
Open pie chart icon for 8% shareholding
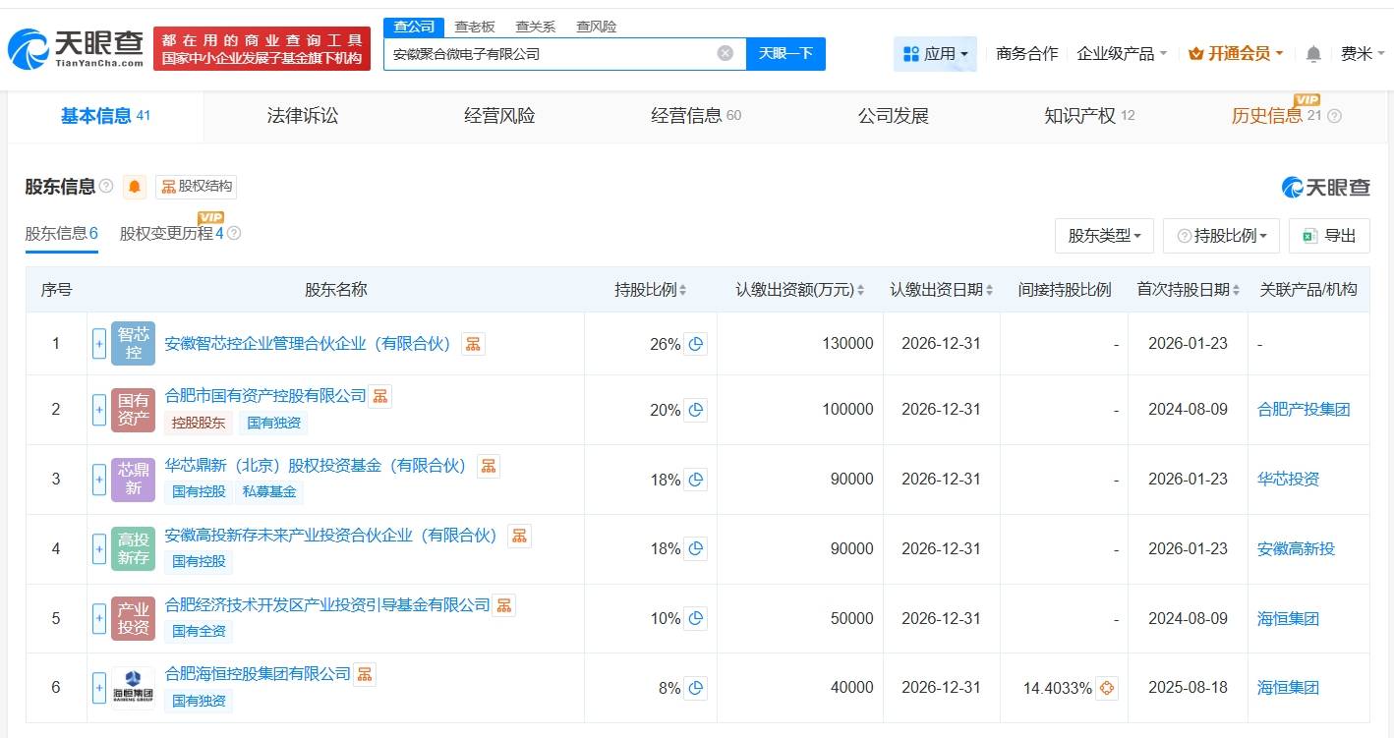pos(695,688)
